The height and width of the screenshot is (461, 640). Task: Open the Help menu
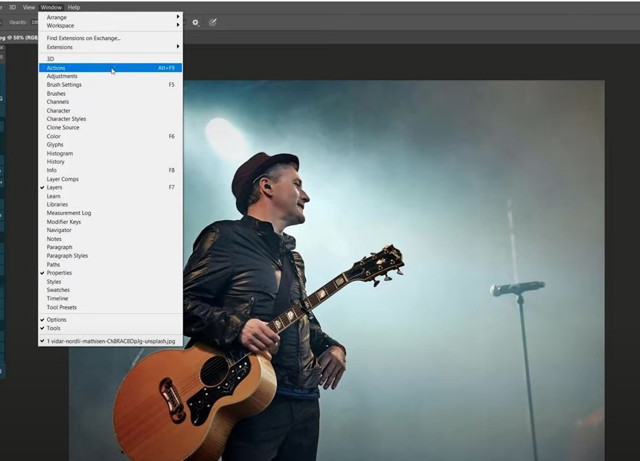(x=74, y=7)
